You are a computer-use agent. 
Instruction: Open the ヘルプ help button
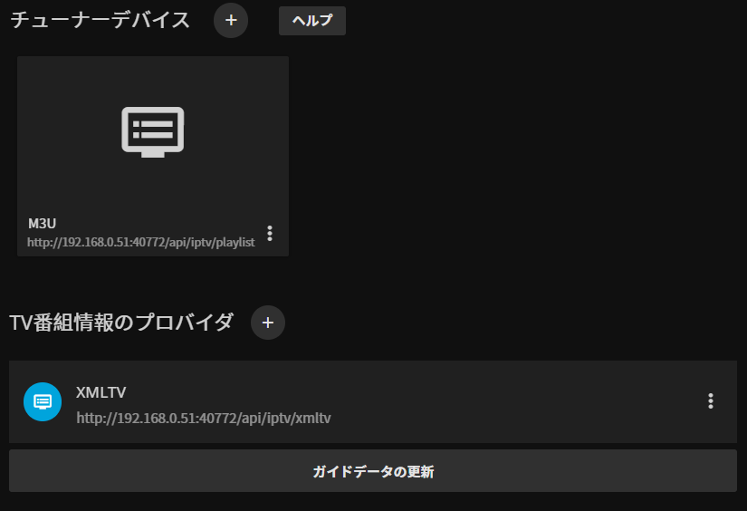[312, 21]
